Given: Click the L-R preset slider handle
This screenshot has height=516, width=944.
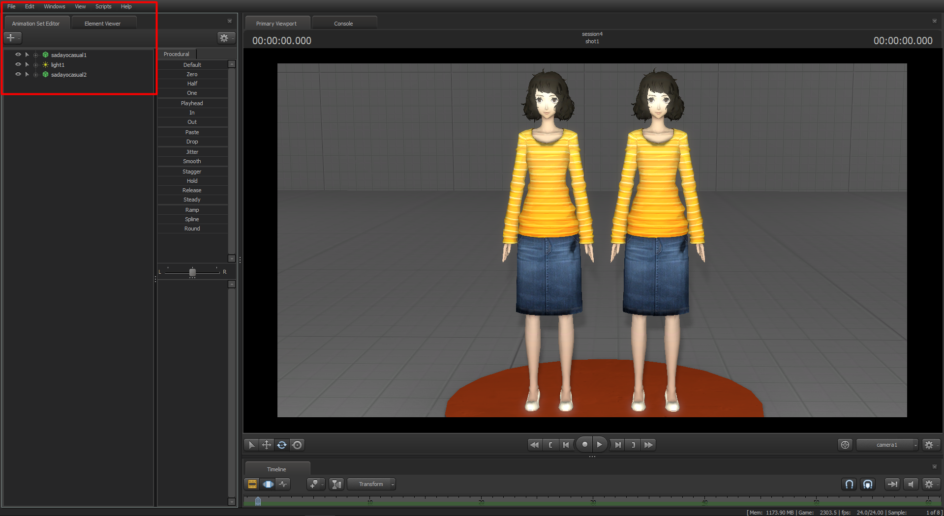Looking at the screenshot, I should [192, 272].
